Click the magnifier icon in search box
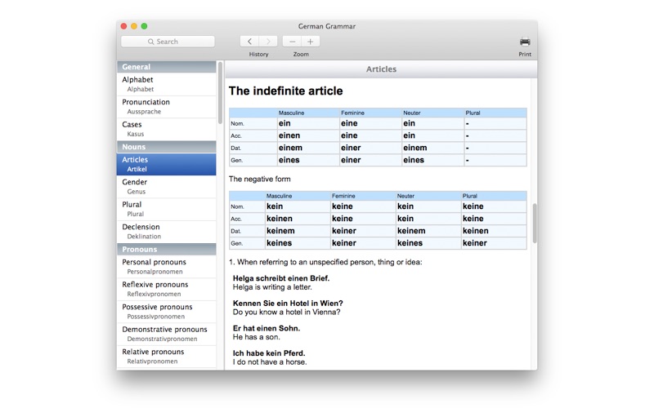The height and width of the screenshot is (408, 654). click(151, 42)
